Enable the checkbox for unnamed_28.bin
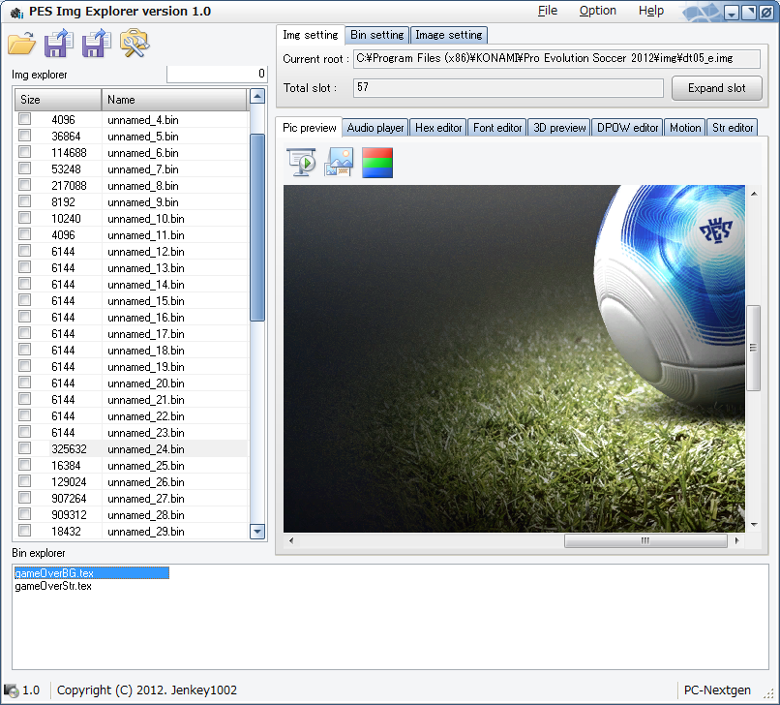Screen dimensions: 780x705 click(25, 515)
